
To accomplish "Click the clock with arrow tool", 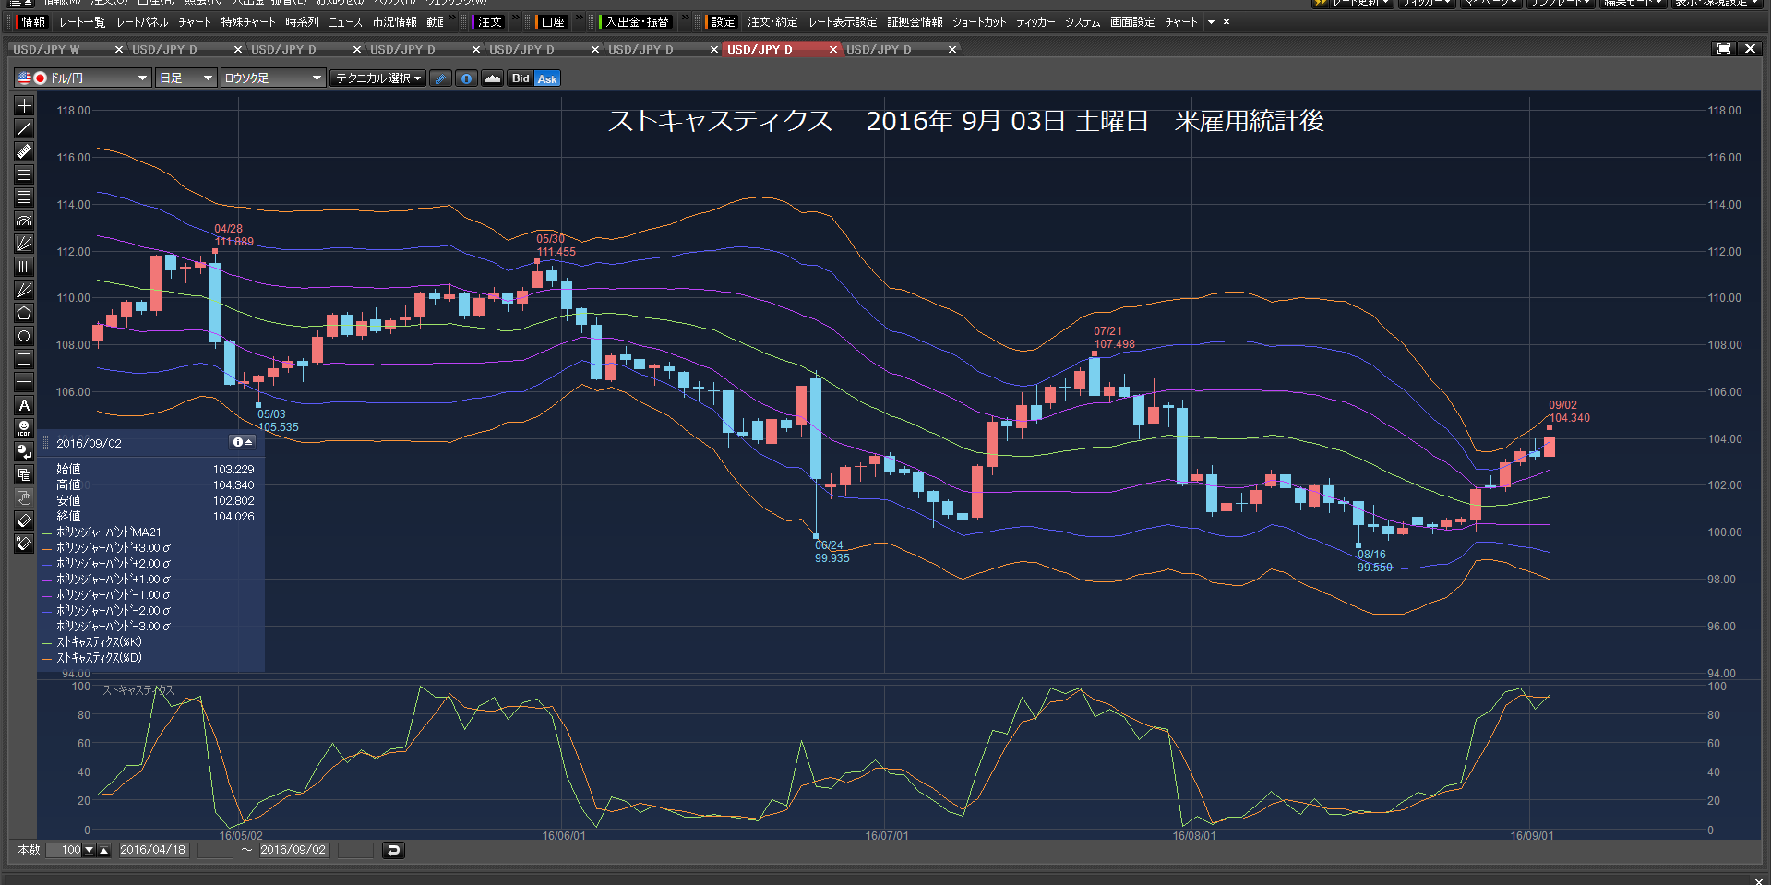I will point(24,451).
